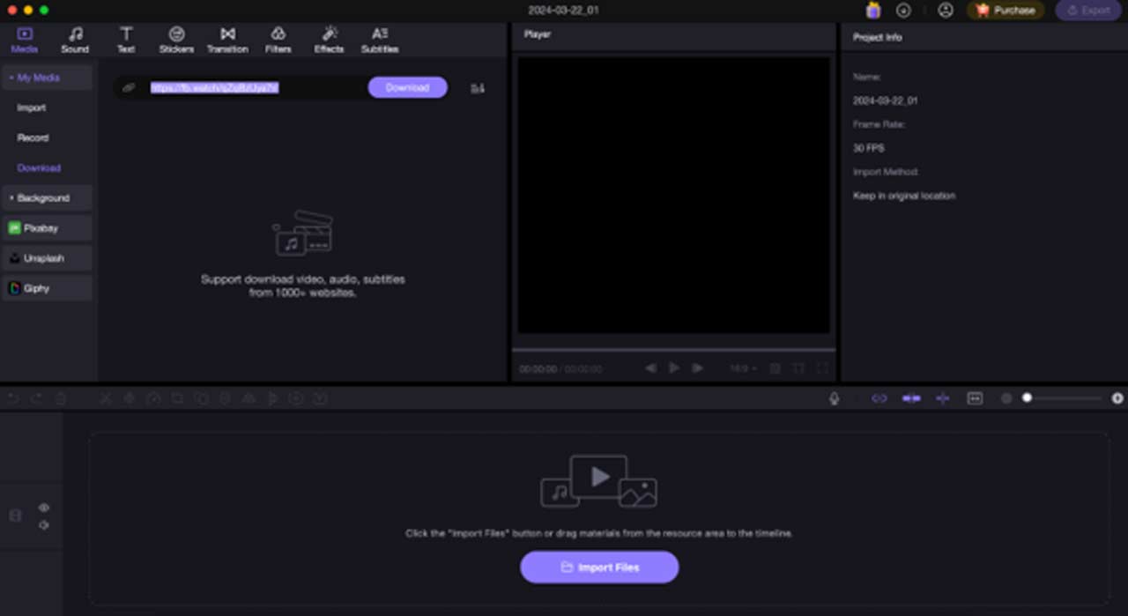This screenshot has width=1128, height=616.
Task: Click the microphone voiceover record icon
Action: coord(834,398)
